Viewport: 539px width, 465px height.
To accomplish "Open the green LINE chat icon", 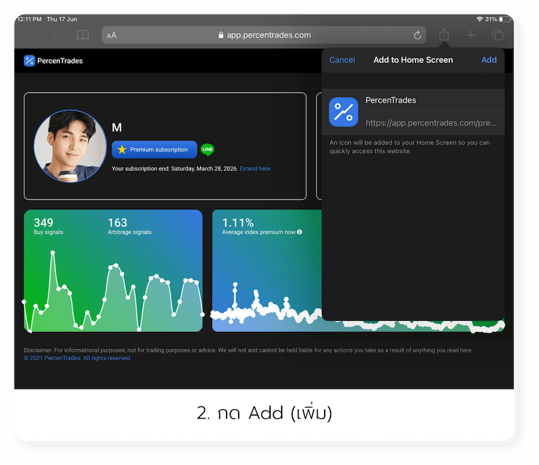I will point(207,149).
